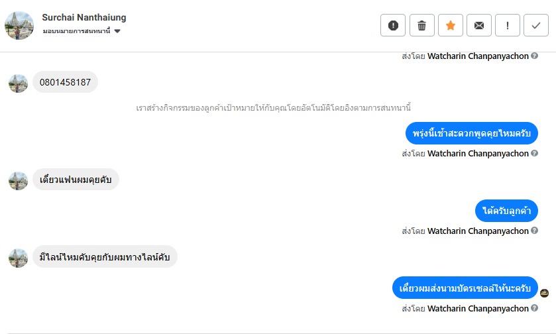The width and height of the screenshot is (556, 334).
Task: Click the last sent blue message bubble
Action: tap(465, 288)
